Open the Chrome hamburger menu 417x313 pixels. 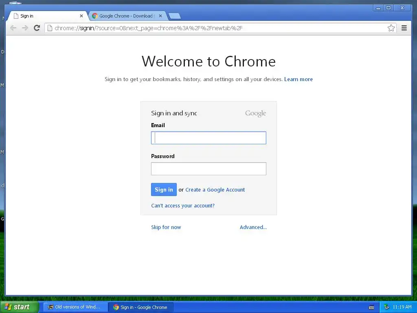pos(404,28)
